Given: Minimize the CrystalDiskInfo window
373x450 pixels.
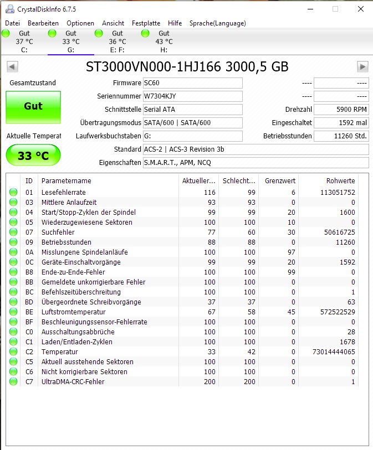Looking at the screenshot, I should 310,9.
